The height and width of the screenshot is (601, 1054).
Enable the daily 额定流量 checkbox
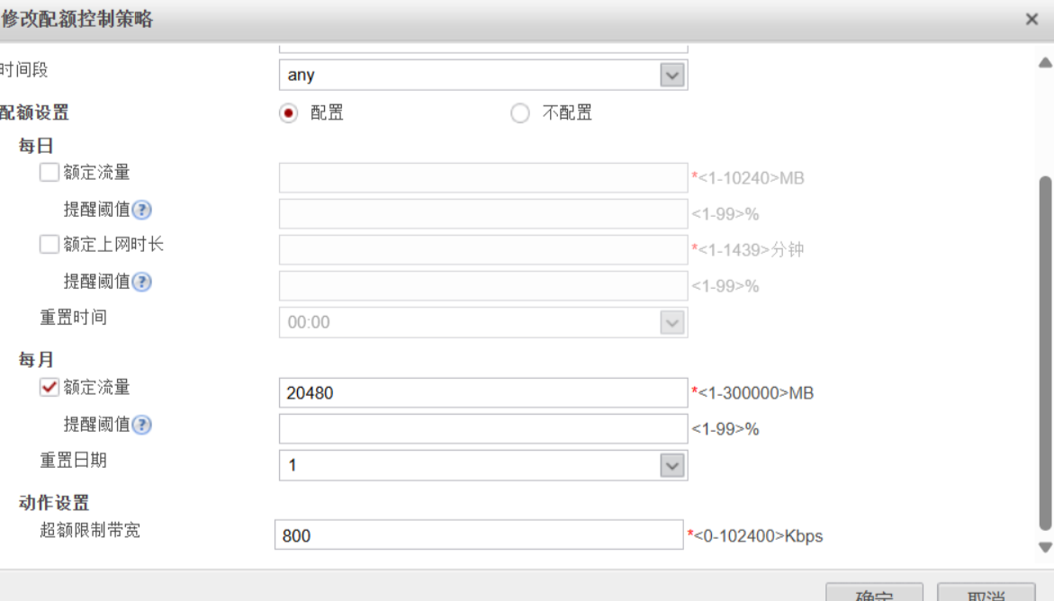(x=50, y=172)
